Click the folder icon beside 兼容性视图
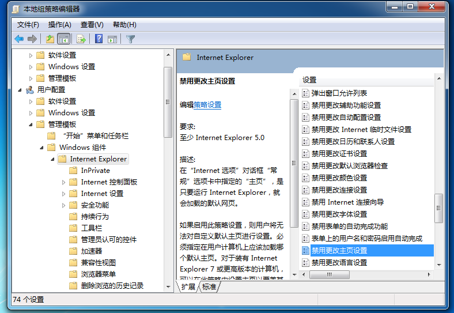This screenshot has width=454, height=313. click(73, 263)
